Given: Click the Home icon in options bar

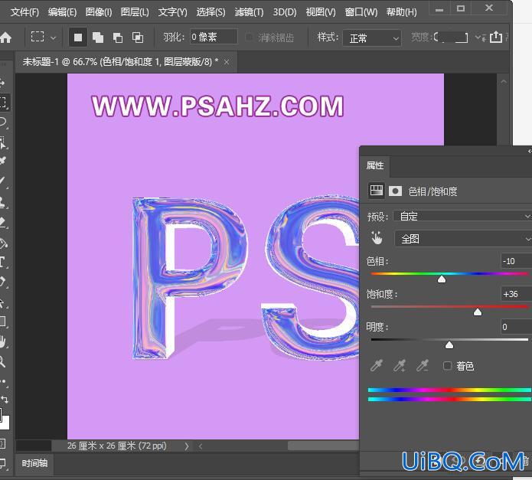Looking at the screenshot, I should point(6,38).
